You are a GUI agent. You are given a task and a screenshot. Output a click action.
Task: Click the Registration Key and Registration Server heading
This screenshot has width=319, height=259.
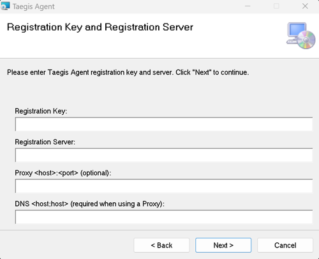tap(100, 27)
